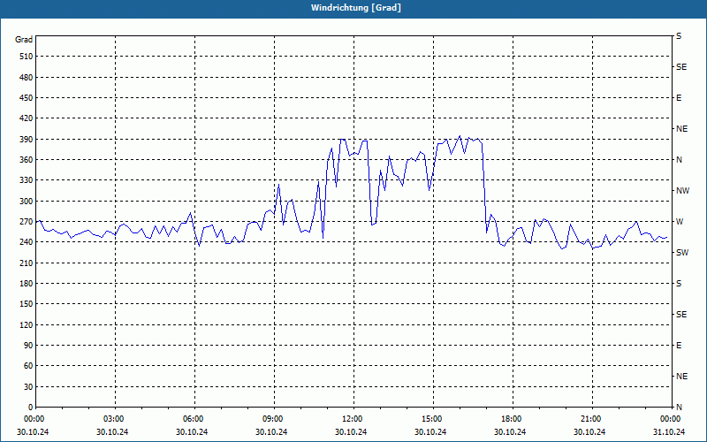Click the S compass label at the 180 gridline

679,284
